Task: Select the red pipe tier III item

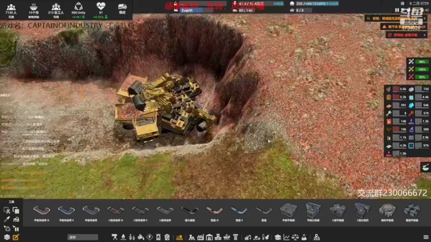Action: (x=214, y=212)
